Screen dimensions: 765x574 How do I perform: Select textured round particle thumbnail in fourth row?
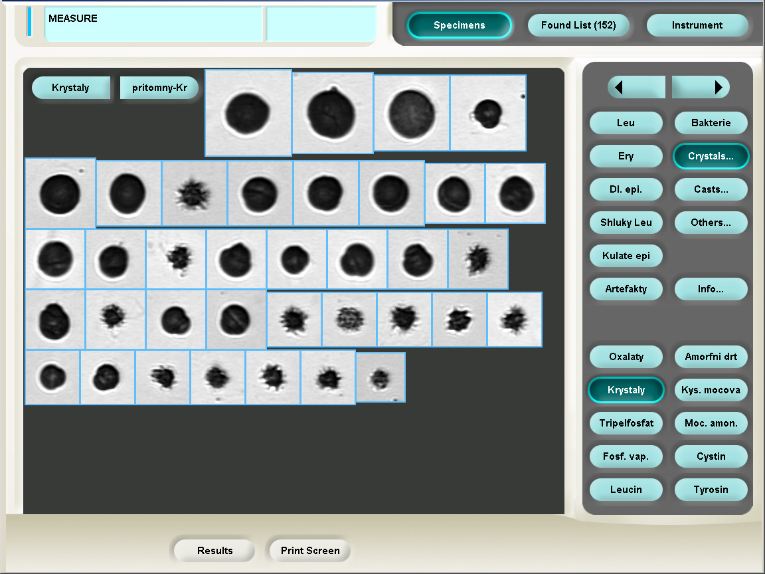click(349, 320)
